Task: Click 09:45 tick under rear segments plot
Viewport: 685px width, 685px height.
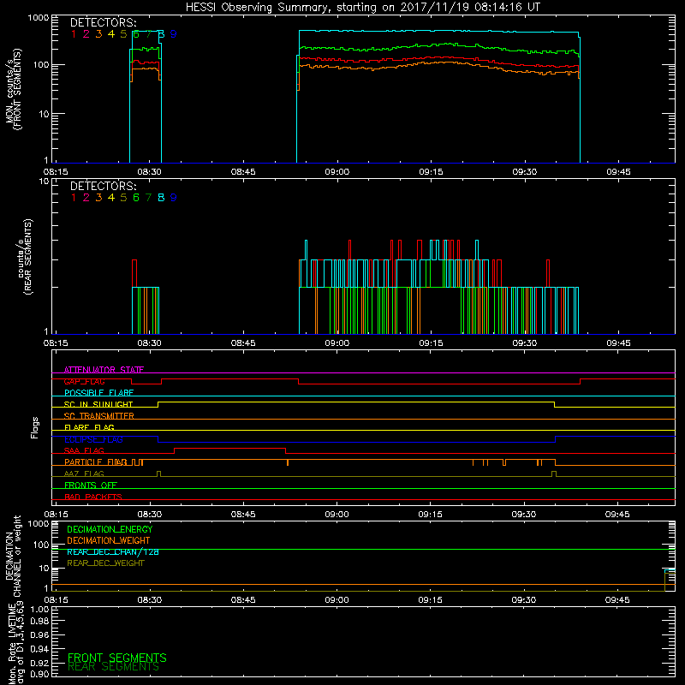Action: [618, 343]
